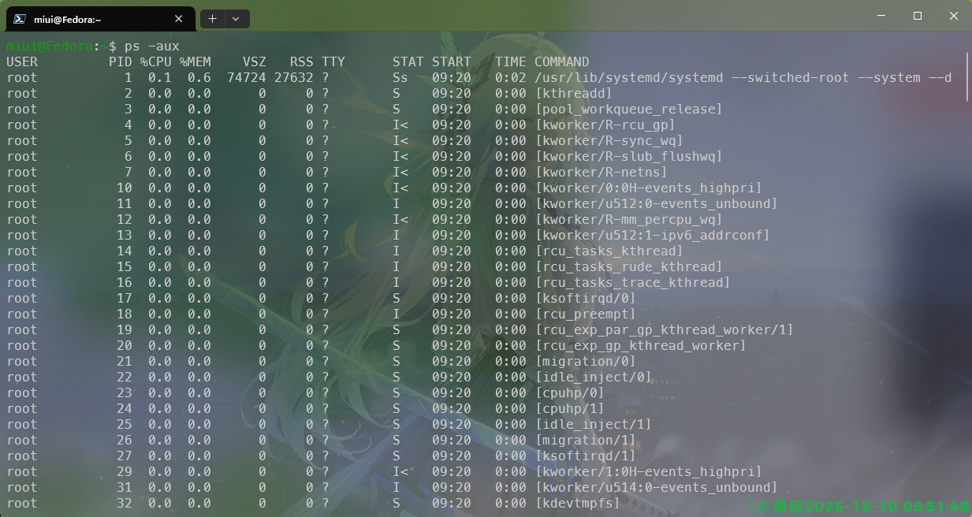Click the [pool_workqueue_release] process entry

pos(628,110)
